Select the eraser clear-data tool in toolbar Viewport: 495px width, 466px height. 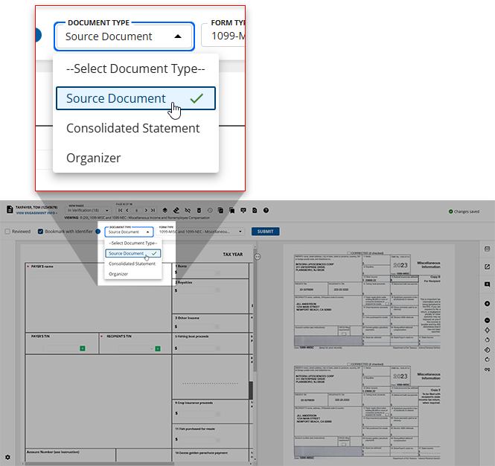[x=176, y=210]
